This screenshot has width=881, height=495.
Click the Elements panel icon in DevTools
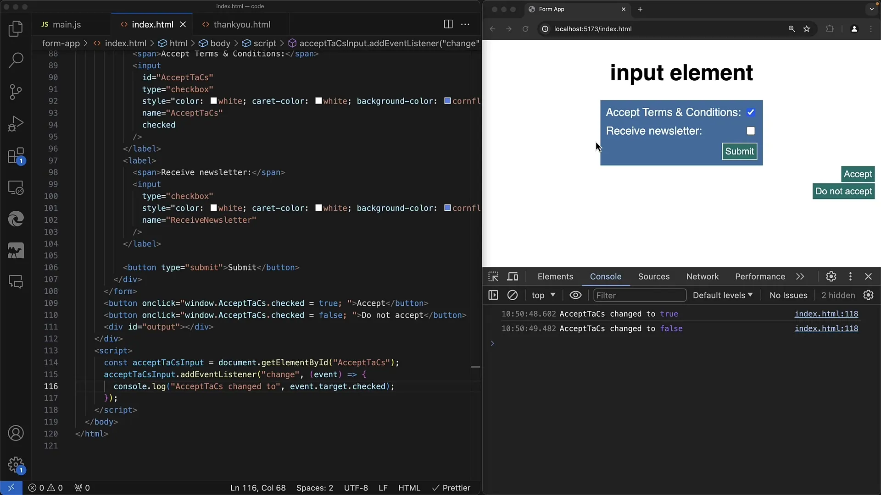point(555,276)
